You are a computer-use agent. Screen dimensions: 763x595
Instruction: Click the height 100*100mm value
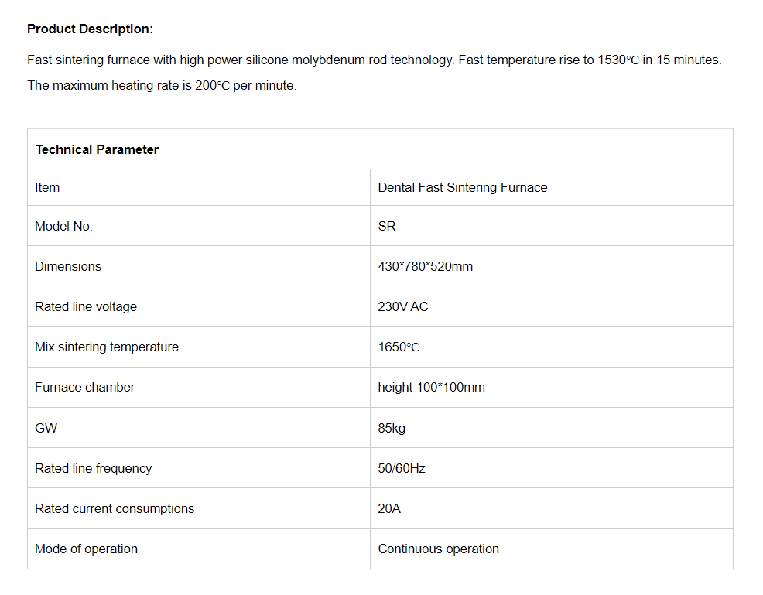[431, 387]
